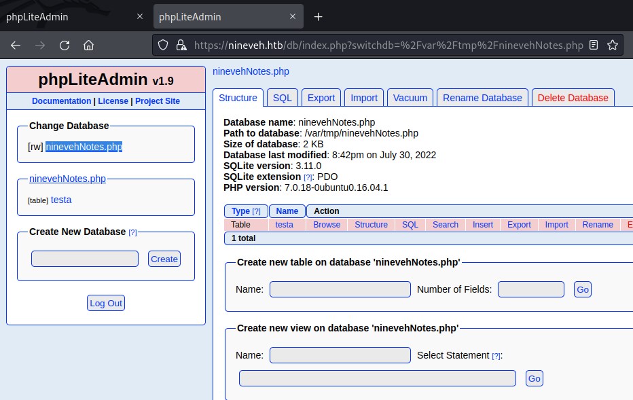Click Go button for new table
The height and width of the screenshot is (400, 633).
click(x=582, y=289)
